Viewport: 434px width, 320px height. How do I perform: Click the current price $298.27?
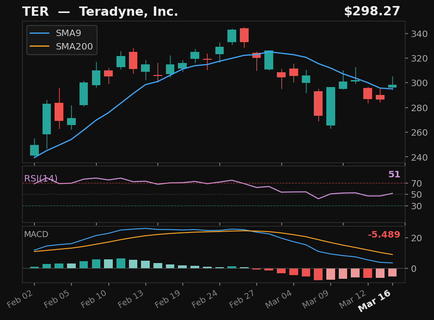point(373,10)
